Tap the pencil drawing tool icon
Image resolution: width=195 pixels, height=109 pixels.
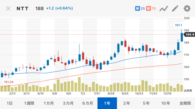coord(175,8)
